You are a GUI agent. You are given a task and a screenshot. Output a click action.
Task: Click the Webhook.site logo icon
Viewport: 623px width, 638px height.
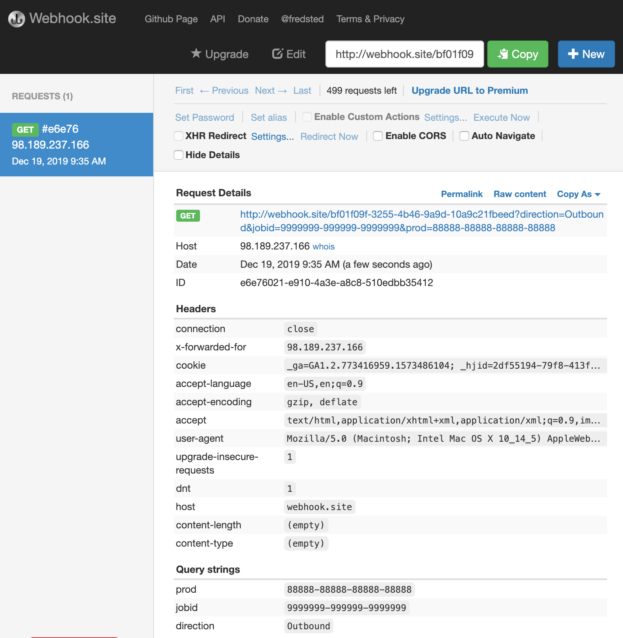click(x=17, y=19)
